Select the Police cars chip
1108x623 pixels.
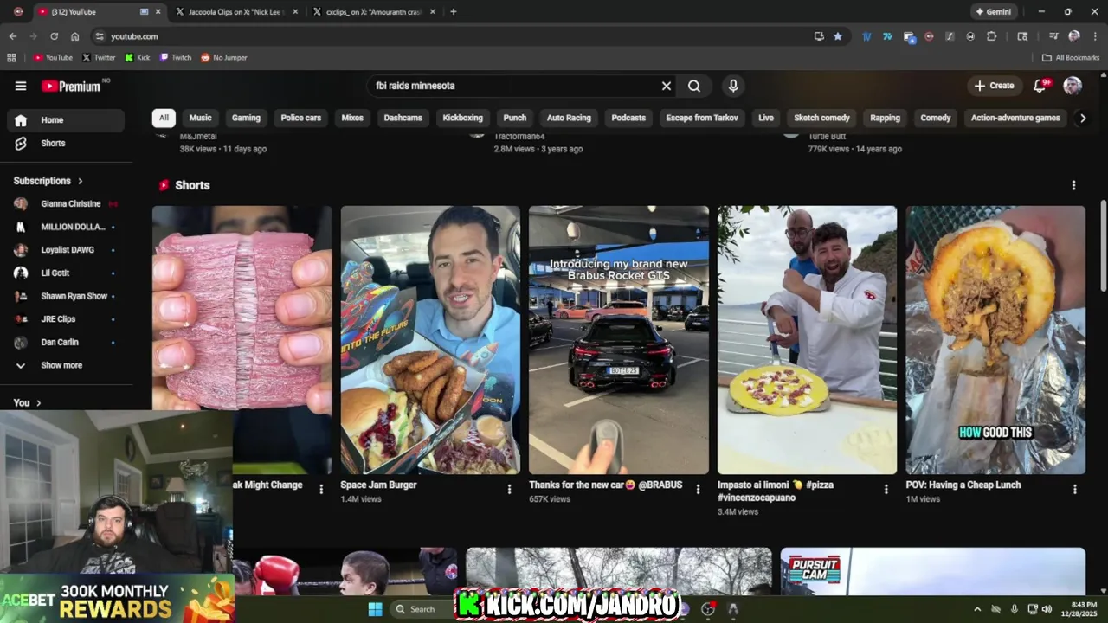point(301,118)
